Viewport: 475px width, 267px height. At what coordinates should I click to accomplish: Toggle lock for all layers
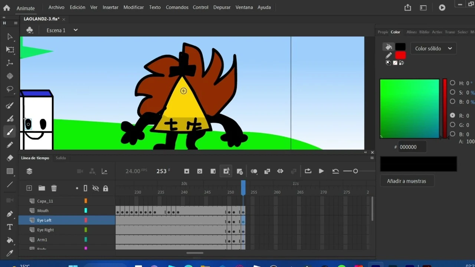(x=105, y=188)
